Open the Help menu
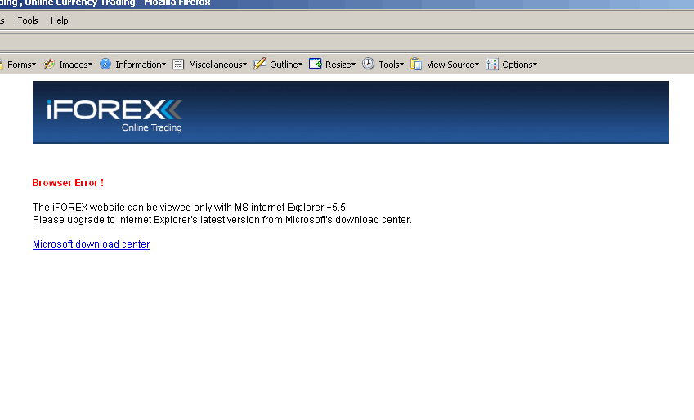The width and height of the screenshot is (694, 420). point(60,20)
